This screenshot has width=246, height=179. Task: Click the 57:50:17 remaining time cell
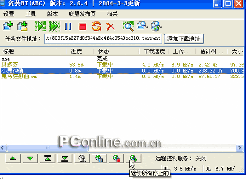[x=209, y=77]
